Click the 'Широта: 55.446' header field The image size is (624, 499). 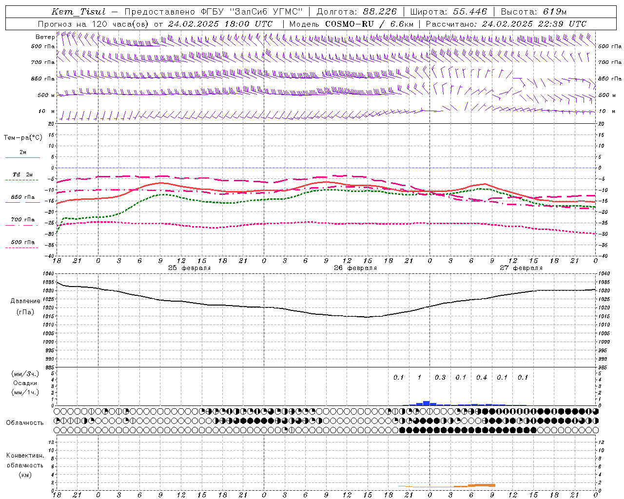point(448,12)
